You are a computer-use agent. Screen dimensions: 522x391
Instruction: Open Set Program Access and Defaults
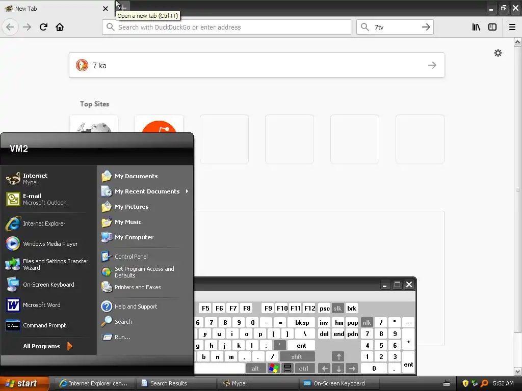[x=145, y=272]
